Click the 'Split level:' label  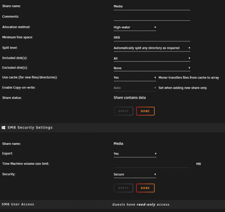tap(10, 48)
